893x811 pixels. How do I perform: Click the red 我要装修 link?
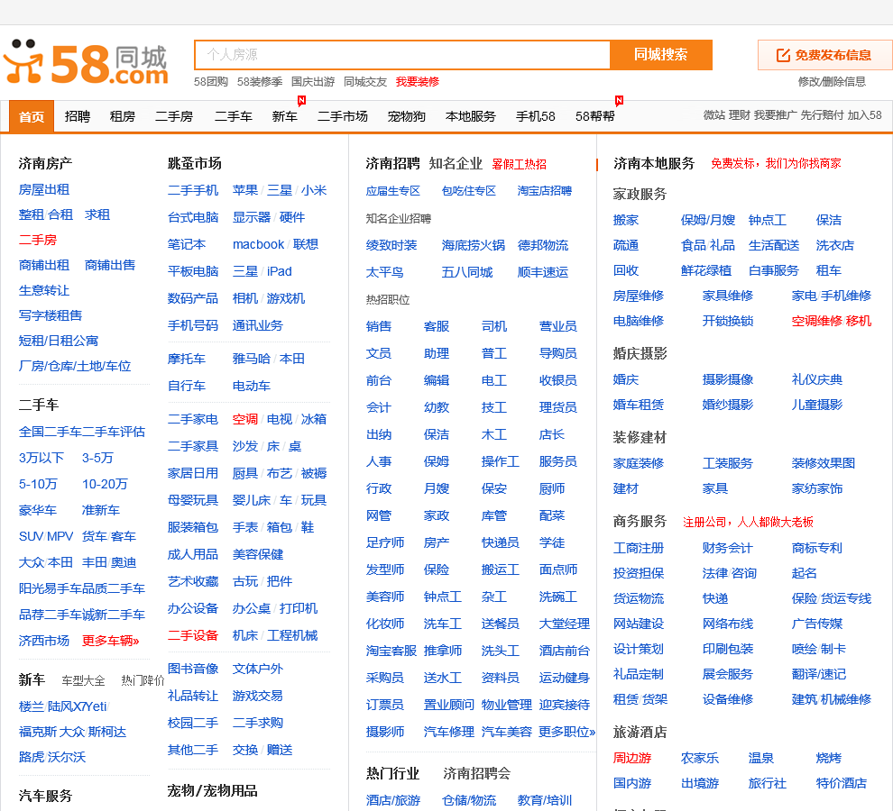418,82
